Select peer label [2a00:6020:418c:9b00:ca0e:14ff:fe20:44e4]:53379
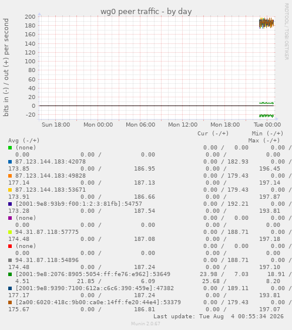Viewport: 292px width, 330px height. (98, 302)
